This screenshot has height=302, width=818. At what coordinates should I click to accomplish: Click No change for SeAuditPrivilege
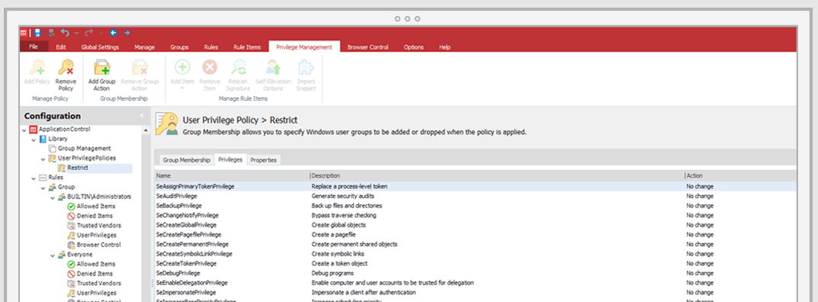coord(700,196)
